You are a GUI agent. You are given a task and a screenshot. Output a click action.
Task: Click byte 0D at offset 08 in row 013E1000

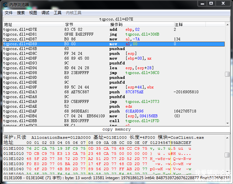coord(91,148)
